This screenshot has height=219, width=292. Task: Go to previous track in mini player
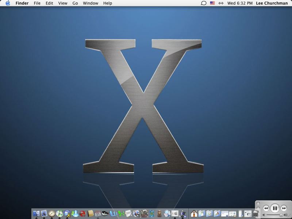coord(266,208)
